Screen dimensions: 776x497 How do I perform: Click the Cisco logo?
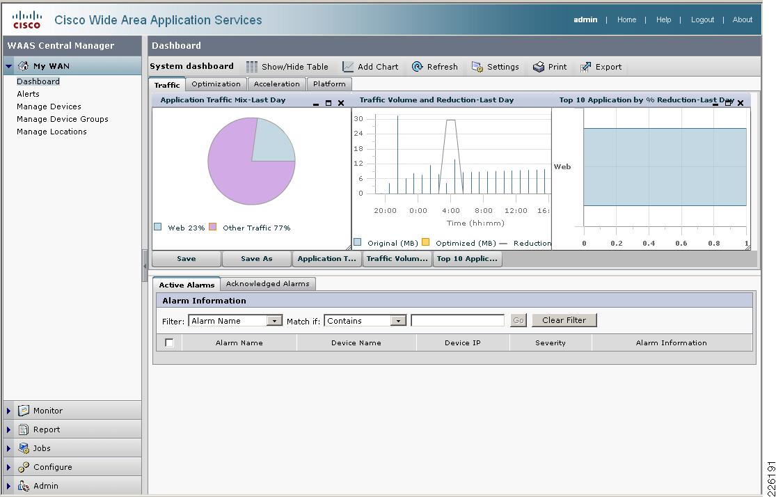pos(26,19)
